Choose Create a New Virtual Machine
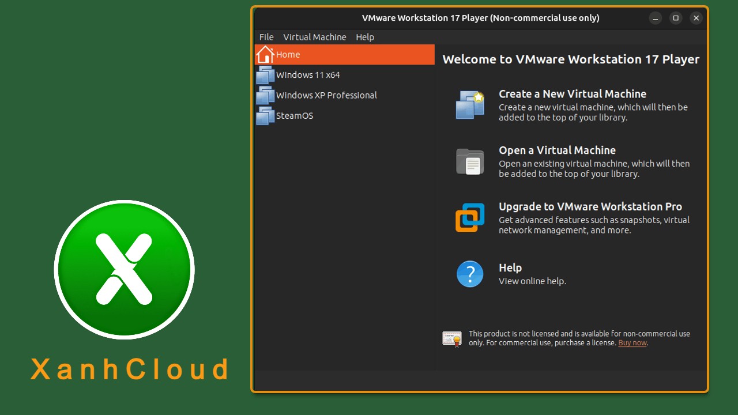The height and width of the screenshot is (415, 738). (x=573, y=94)
